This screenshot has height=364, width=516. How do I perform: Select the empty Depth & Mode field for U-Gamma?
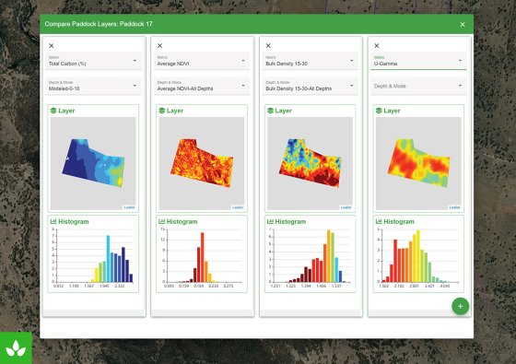pos(418,86)
